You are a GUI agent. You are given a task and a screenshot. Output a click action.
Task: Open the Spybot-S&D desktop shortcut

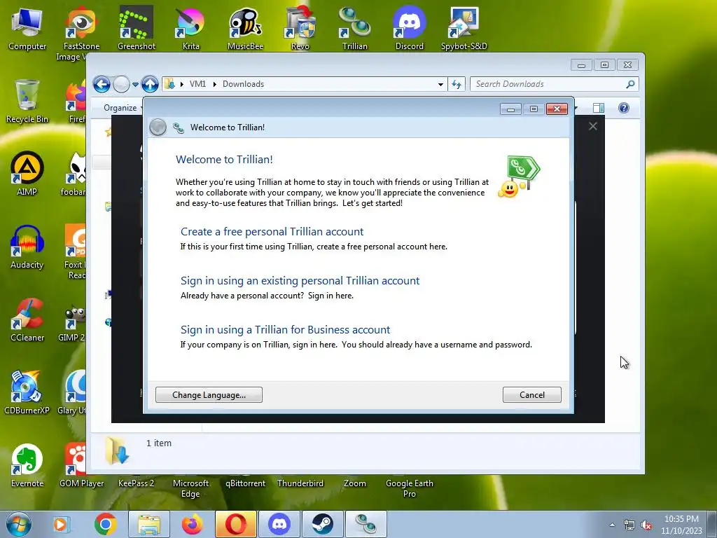click(x=464, y=29)
